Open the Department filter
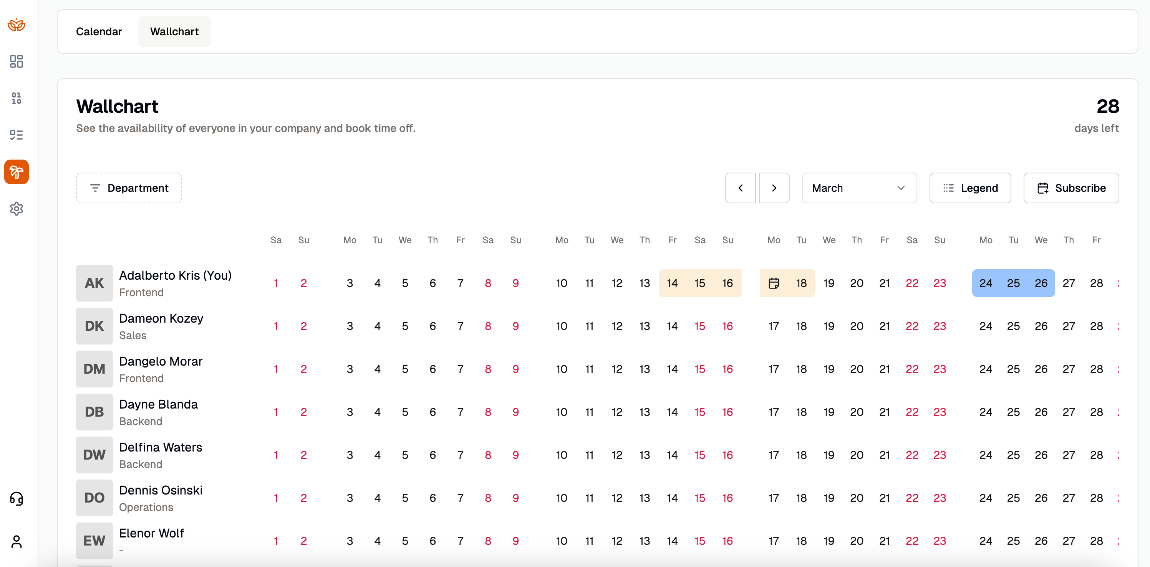 point(129,188)
